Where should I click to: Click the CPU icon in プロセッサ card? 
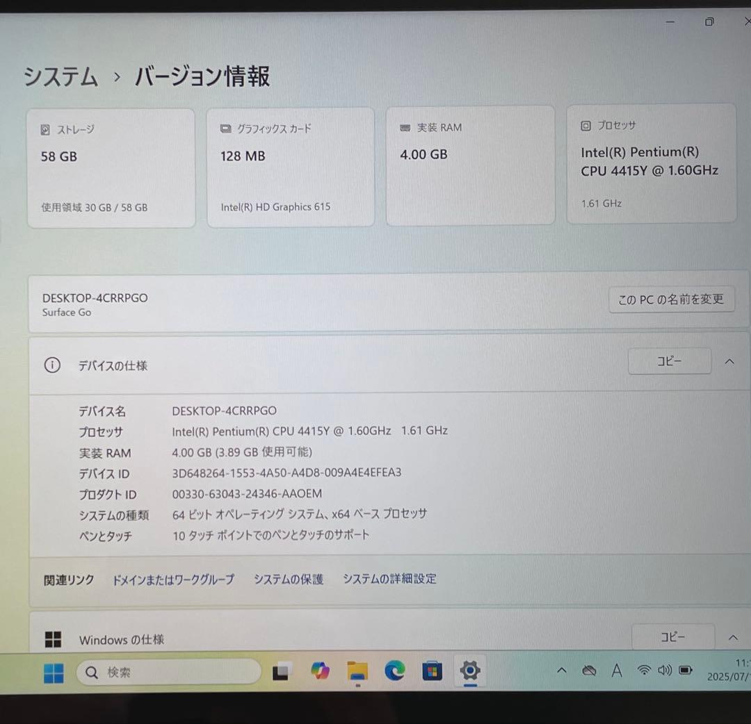coord(586,126)
